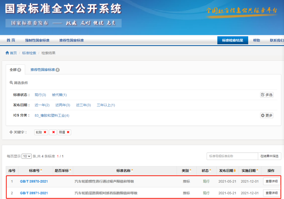Remove the 轮胎 keyword tag
Image resolution: width=284 pixels, height=199 pixels.
coord(45,132)
